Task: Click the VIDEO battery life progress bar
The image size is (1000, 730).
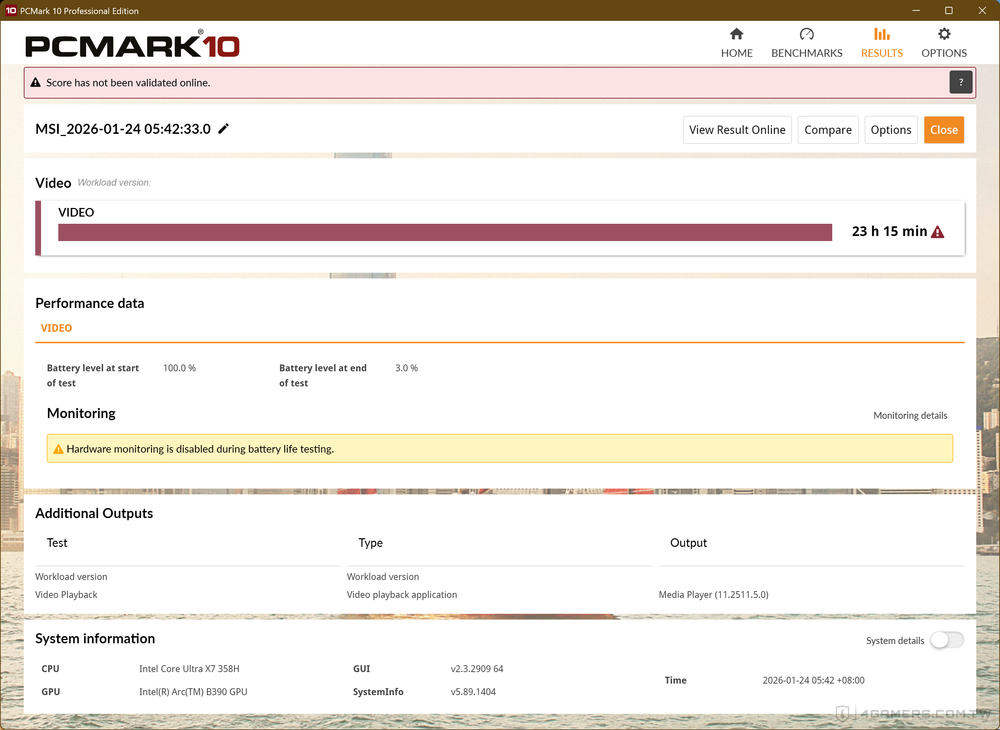Action: pyautogui.click(x=445, y=232)
